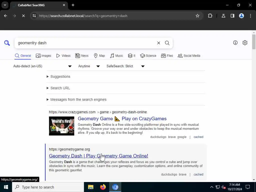Click the SearXNG magnifier logo

pos(7,43)
